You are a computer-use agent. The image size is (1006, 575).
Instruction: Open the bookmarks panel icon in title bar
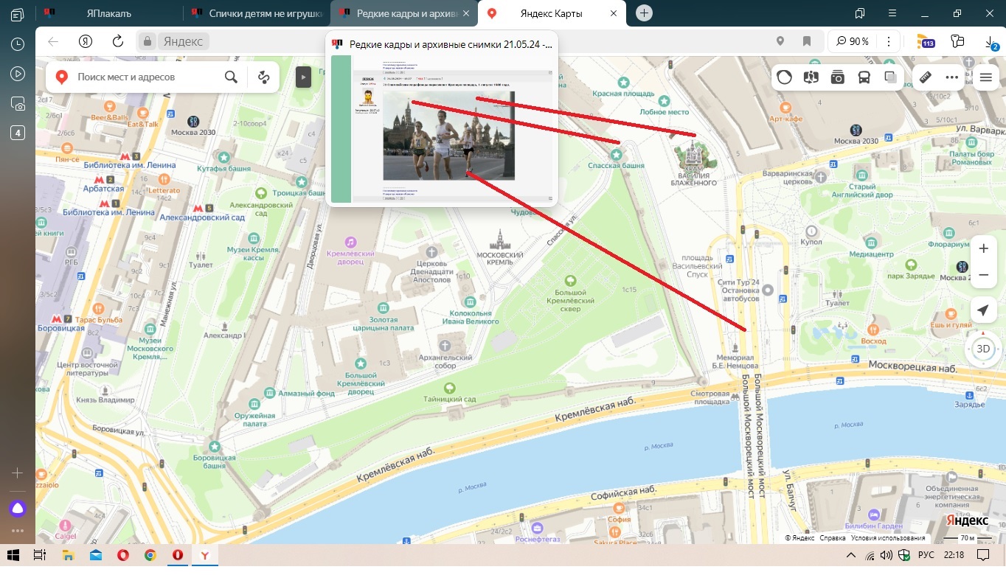click(859, 13)
